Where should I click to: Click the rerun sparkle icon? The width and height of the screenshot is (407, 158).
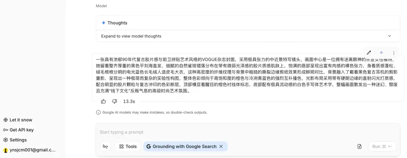[381, 53]
